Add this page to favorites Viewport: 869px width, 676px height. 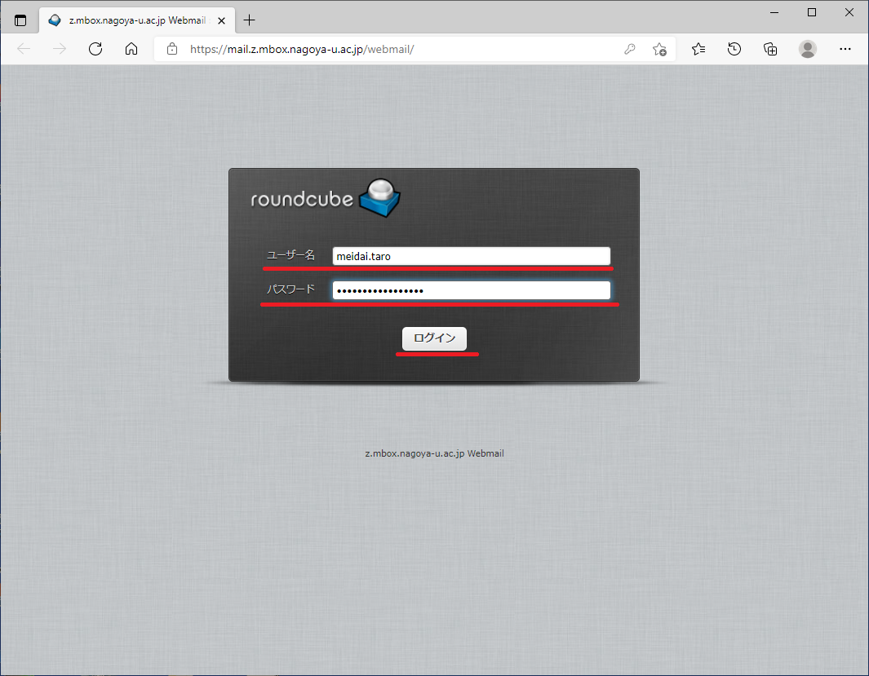[659, 49]
